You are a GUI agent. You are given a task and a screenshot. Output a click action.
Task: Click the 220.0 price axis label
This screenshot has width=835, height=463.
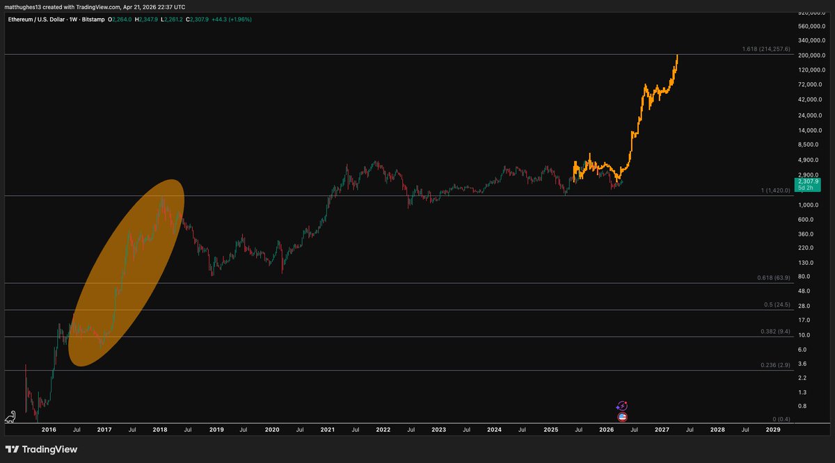(806, 247)
